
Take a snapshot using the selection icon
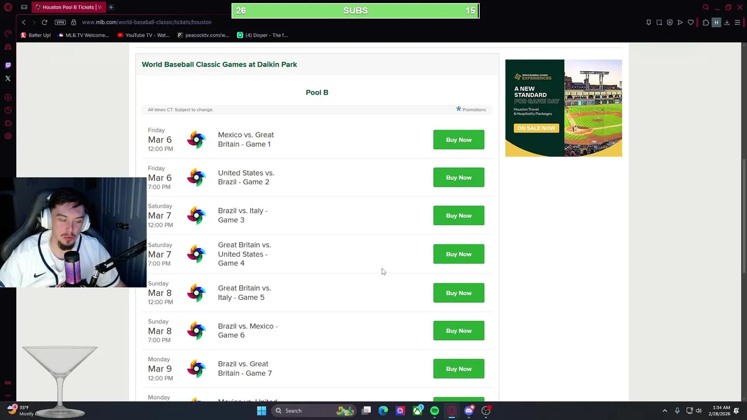pyautogui.click(x=659, y=22)
